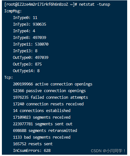Select the 14 connections established line
The width and height of the screenshot is (130, 156).
[x=42, y=111]
